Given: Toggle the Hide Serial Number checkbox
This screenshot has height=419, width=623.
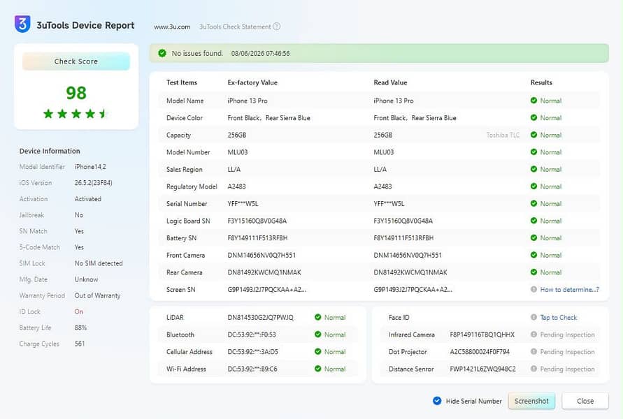Looking at the screenshot, I should tap(437, 401).
